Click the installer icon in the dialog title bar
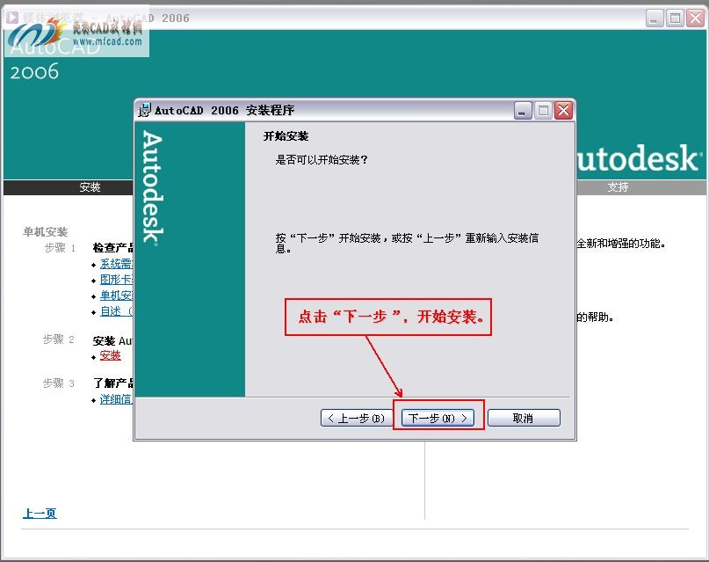 144,110
